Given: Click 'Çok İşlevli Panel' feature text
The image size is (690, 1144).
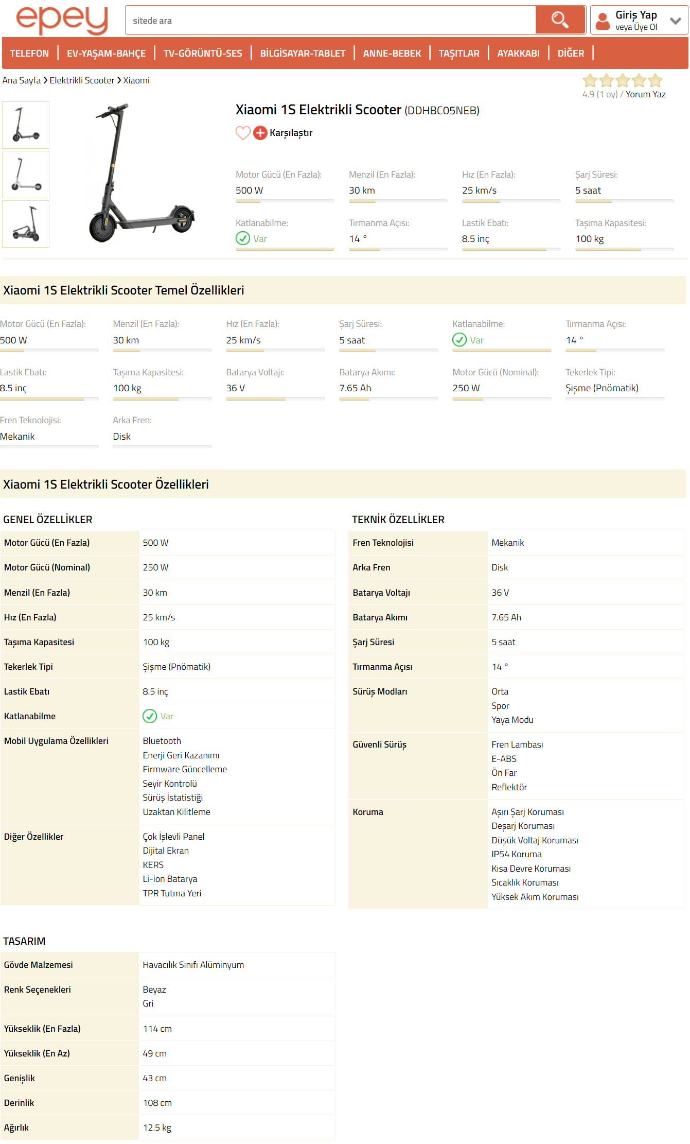Looking at the screenshot, I should pyautogui.click(x=173, y=837).
